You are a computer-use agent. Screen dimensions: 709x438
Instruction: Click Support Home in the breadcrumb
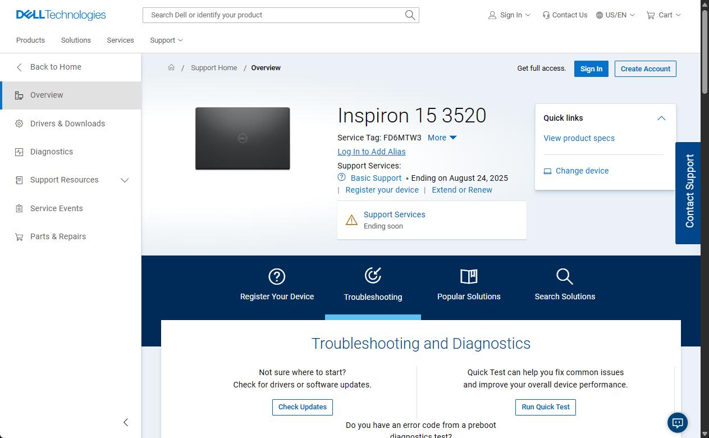click(214, 67)
